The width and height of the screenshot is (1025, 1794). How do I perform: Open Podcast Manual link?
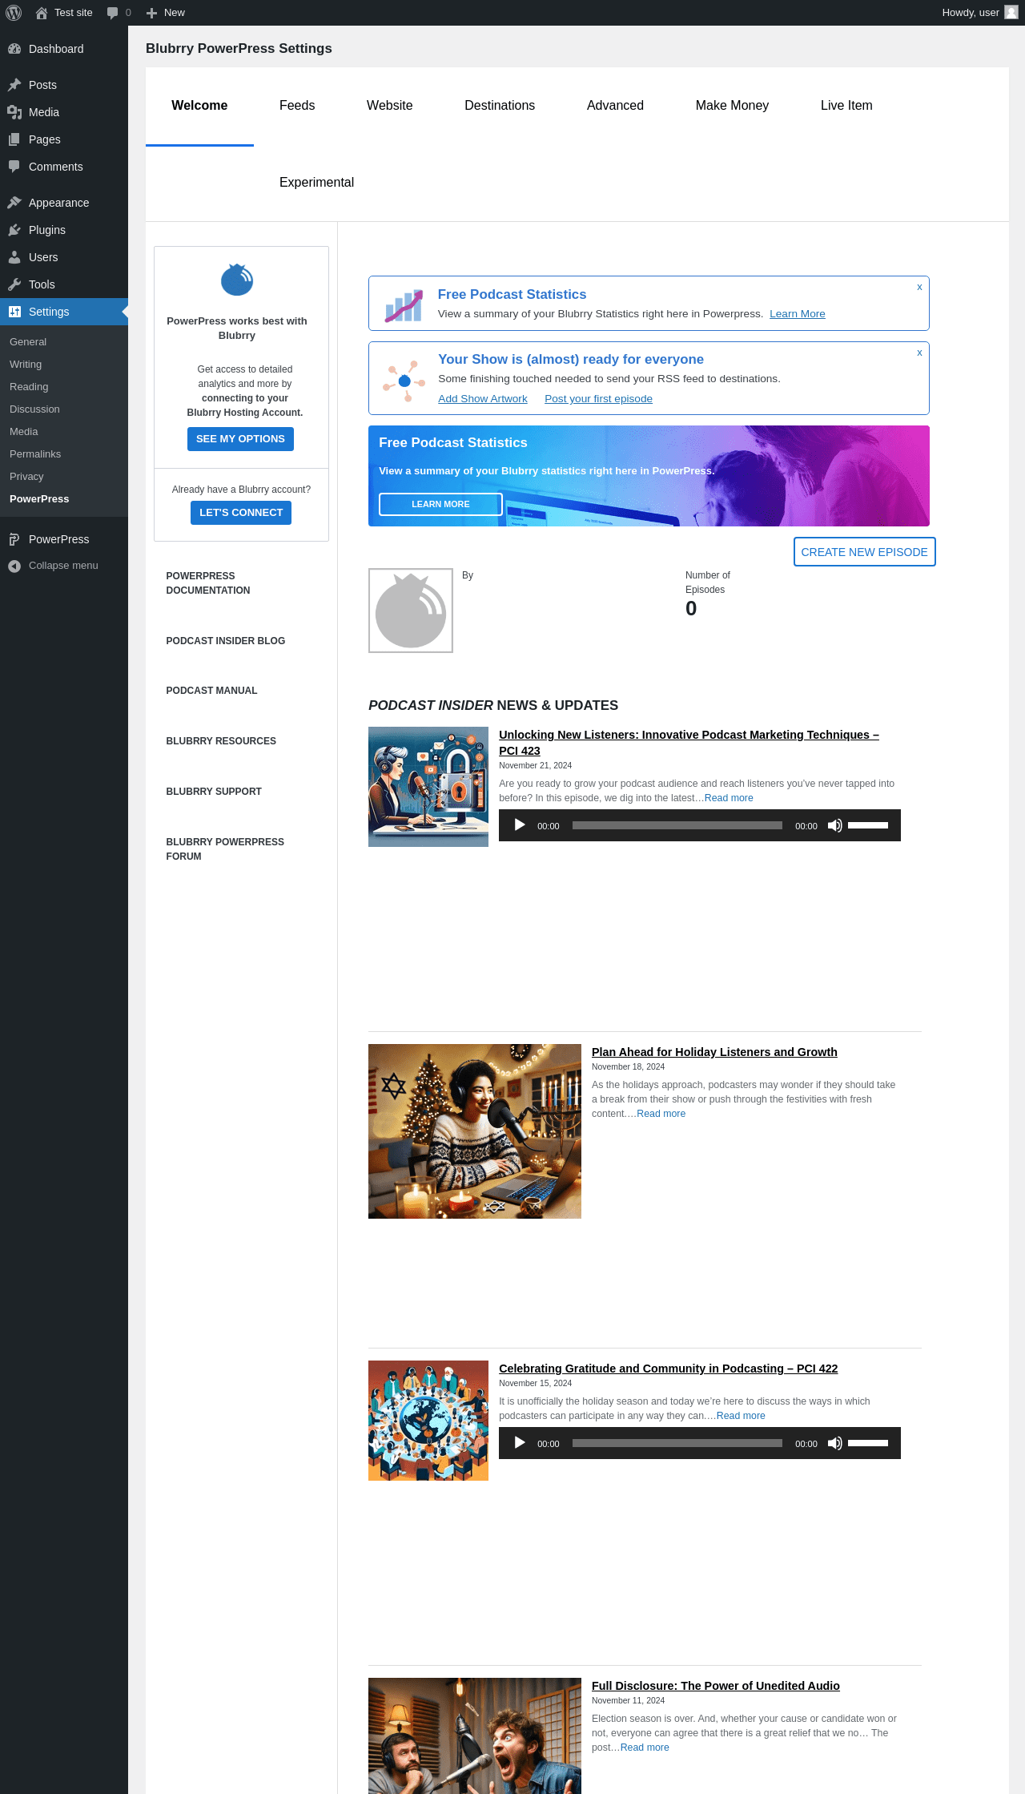211,691
